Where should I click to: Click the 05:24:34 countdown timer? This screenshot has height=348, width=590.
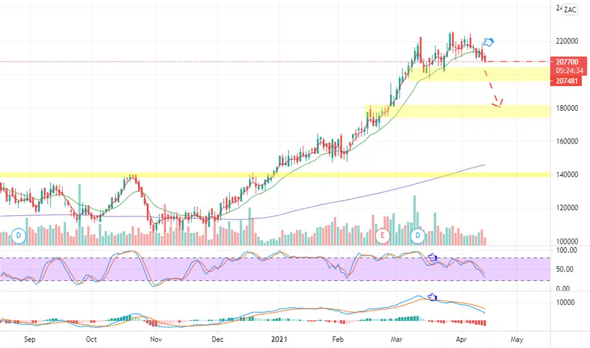click(569, 70)
